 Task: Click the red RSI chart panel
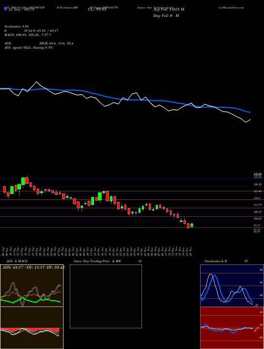point(232,328)
